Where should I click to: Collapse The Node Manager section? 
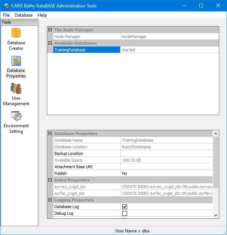[50, 30]
